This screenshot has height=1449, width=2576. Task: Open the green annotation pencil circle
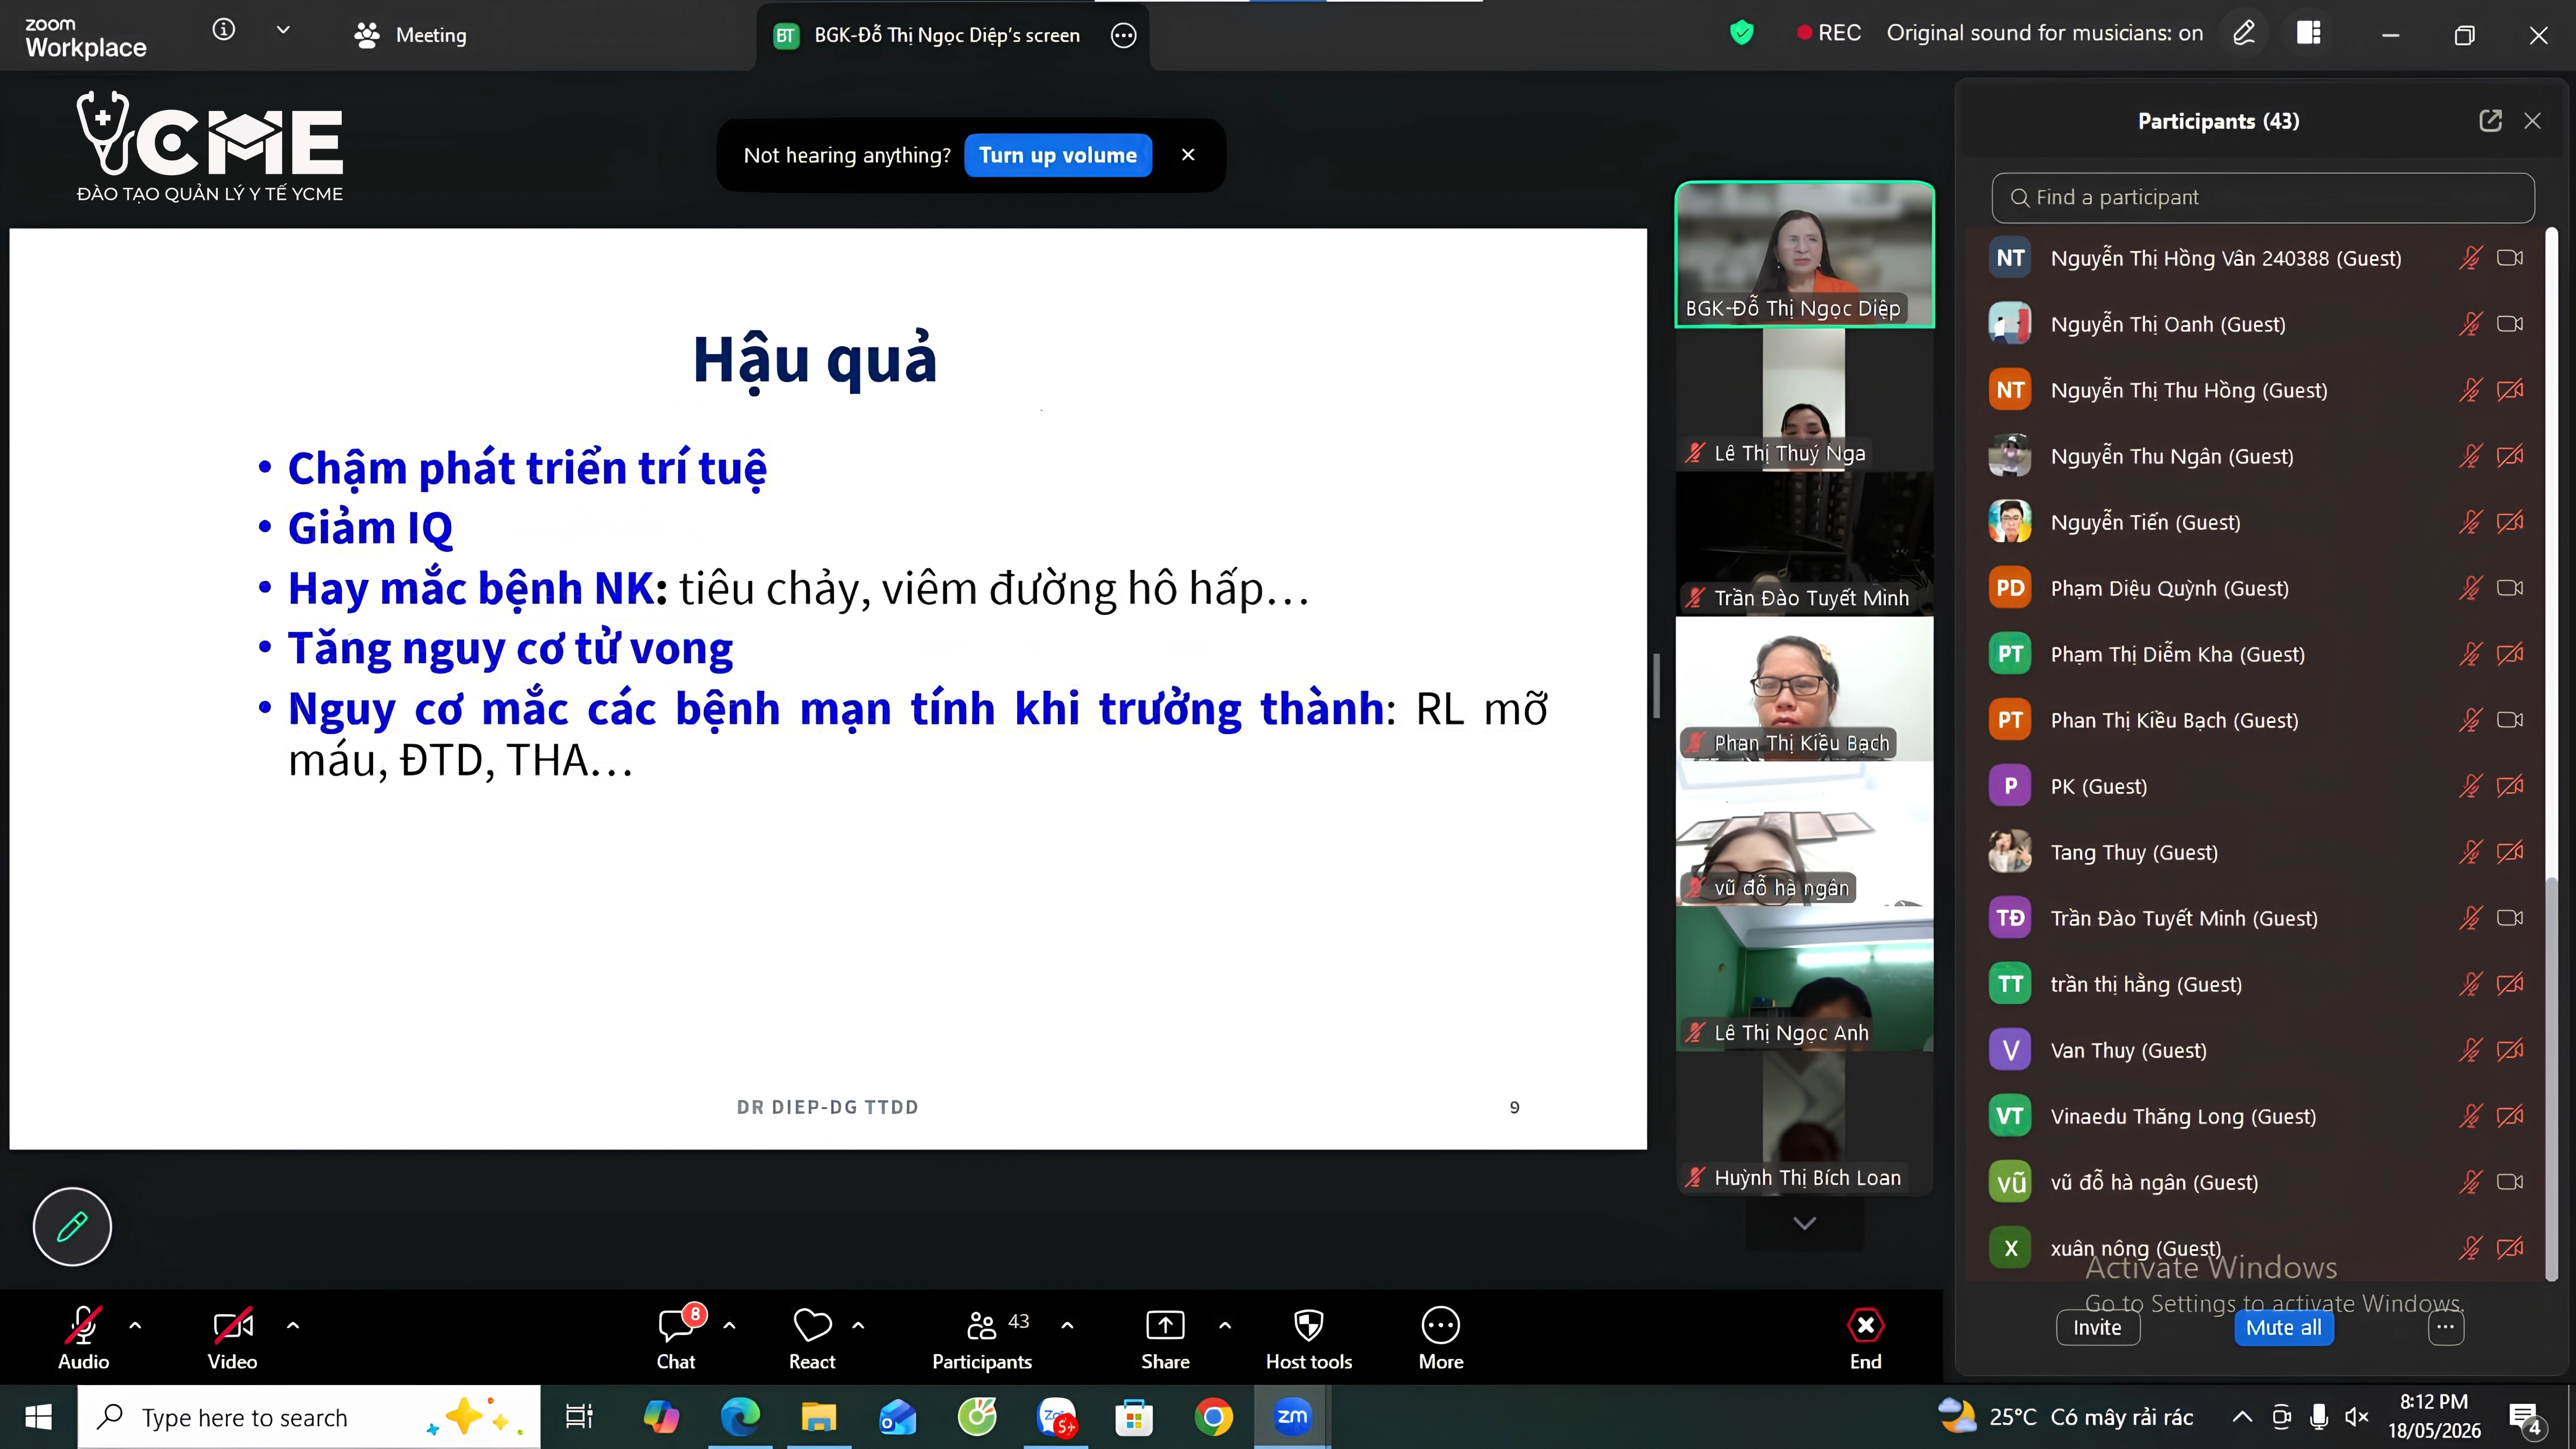(x=72, y=1226)
